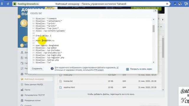Image resolution: width=189 pixels, height=106 pixels.
Task: Click the fullscreen expand icon in the editor
Action: coord(127,69)
